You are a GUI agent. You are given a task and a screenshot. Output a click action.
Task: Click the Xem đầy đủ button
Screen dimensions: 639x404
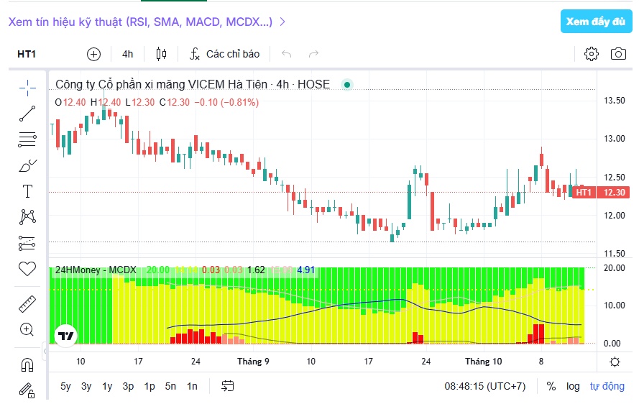click(x=596, y=21)
